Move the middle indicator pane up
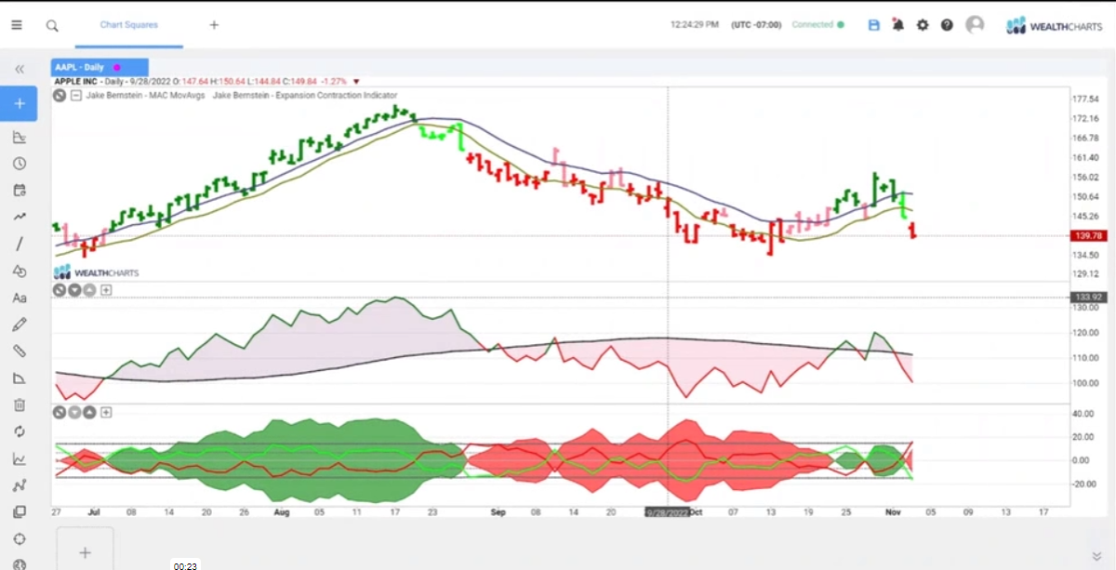 pyautogui.click(x=89, y=290)
